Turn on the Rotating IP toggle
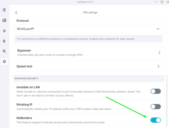Image resolution: width=169 pixels, height=128 pixels. tap(155, 106)
